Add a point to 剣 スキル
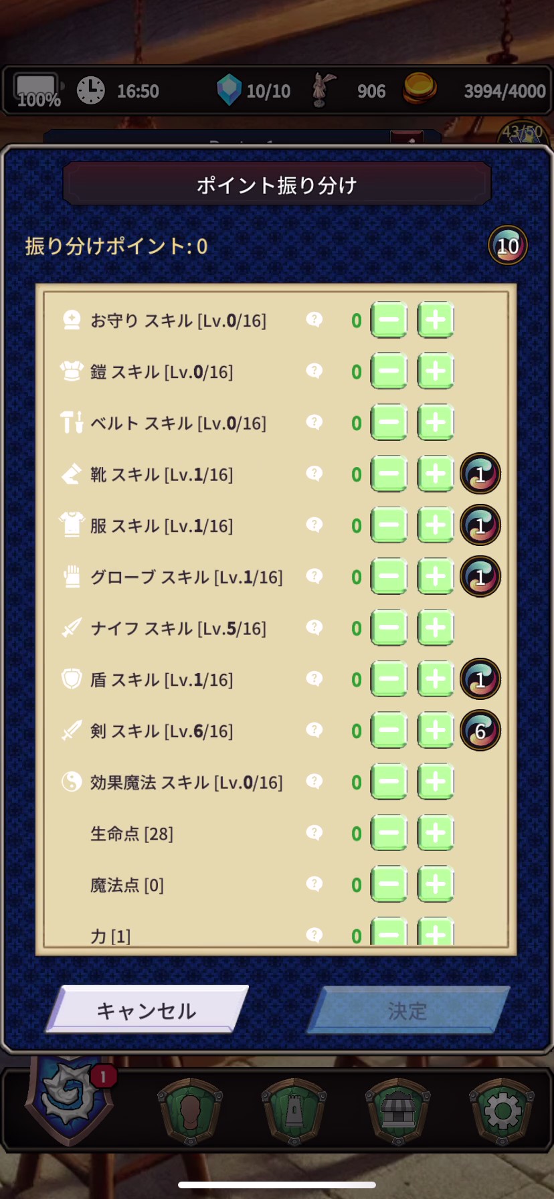 pyautogui.click(x=436, y=731)
